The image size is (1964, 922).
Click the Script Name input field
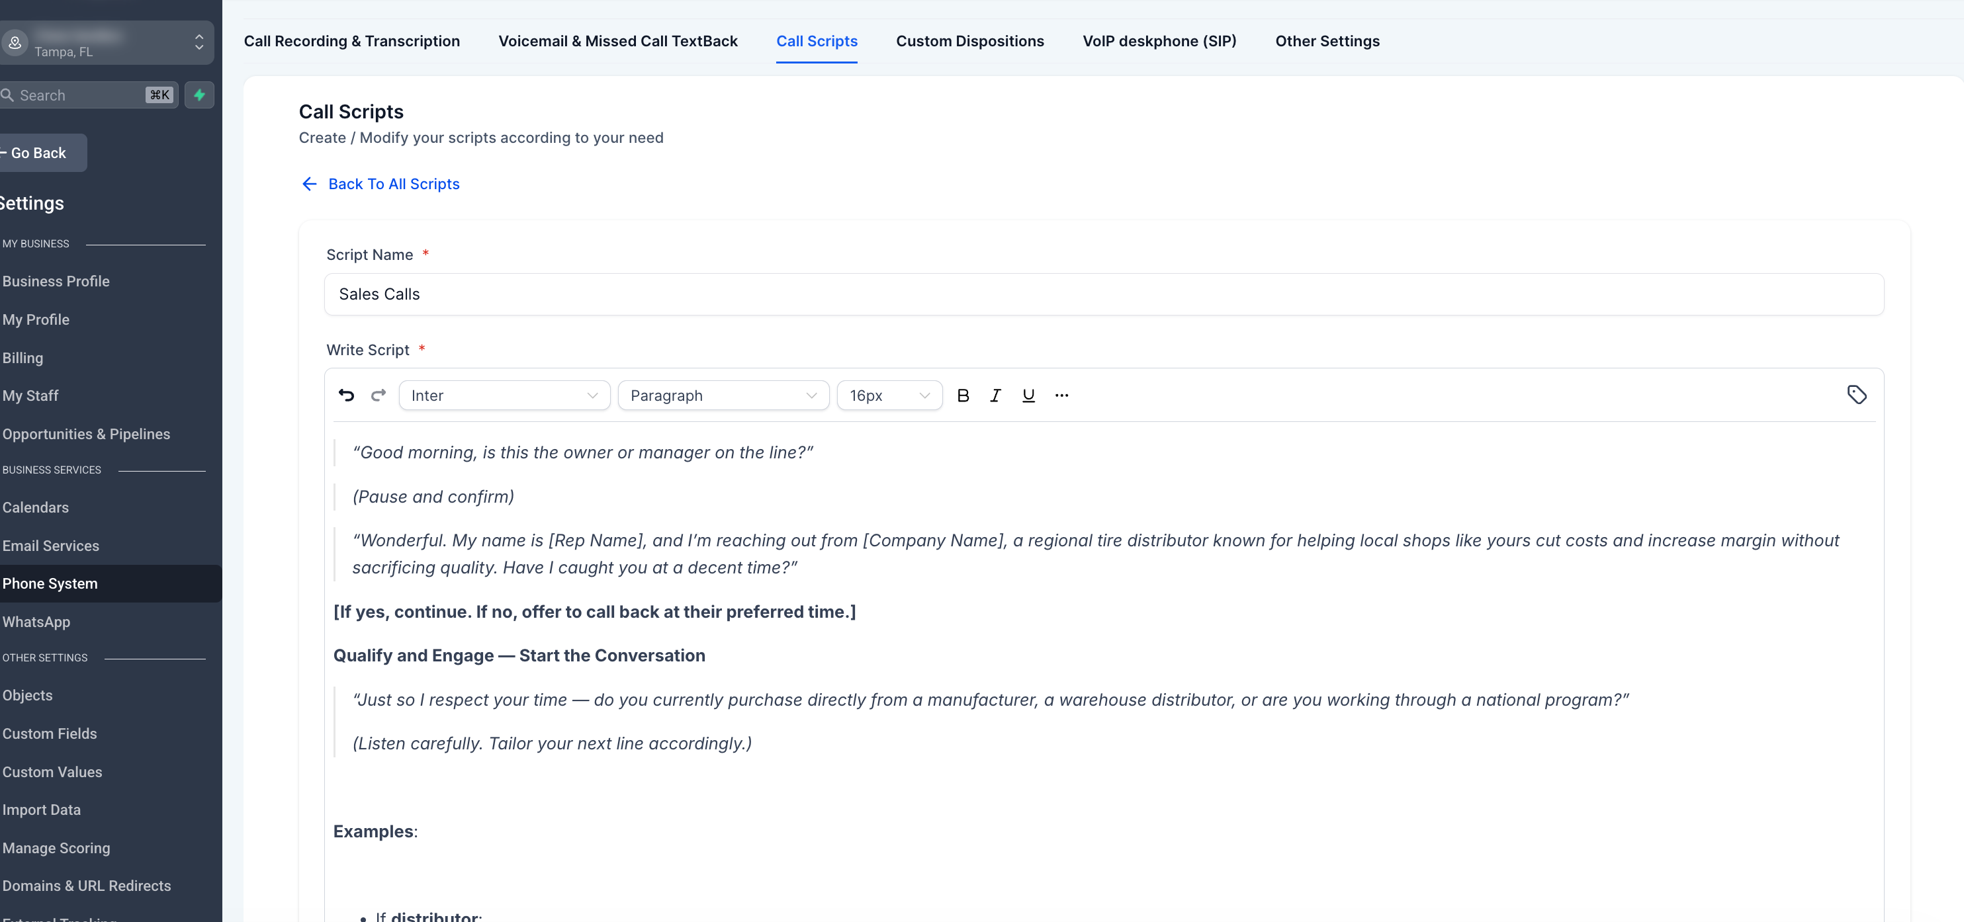pyautogui.click(x=1104, y=294)
